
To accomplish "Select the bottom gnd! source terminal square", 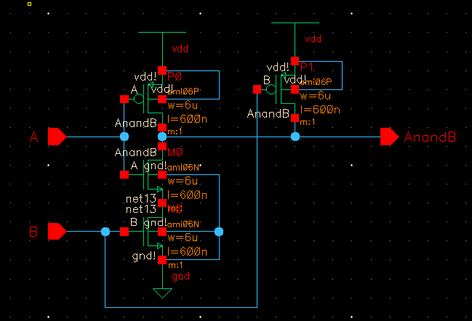I will [162, 260].
